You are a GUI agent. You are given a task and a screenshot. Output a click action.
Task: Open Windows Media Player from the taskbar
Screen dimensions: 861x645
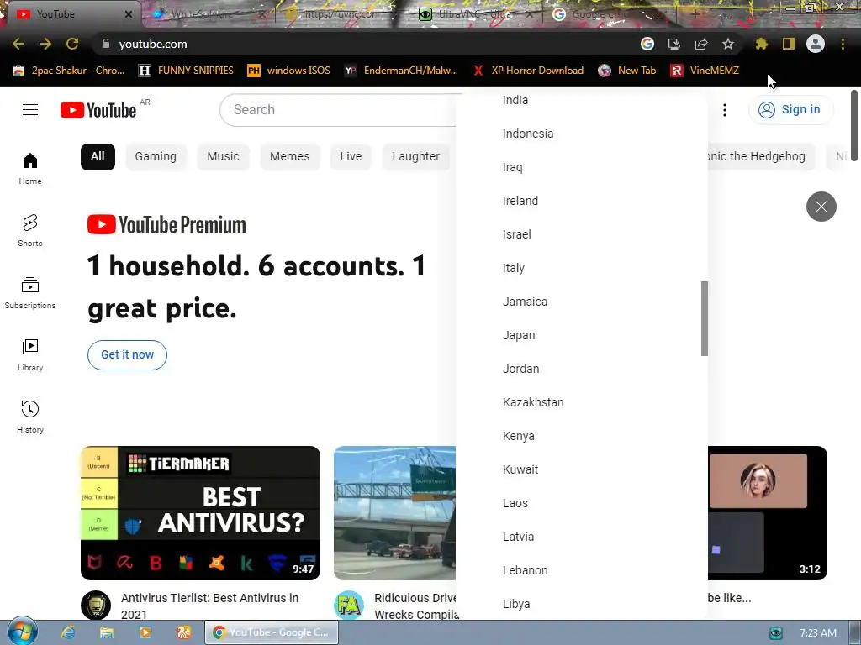pos(145,632)
